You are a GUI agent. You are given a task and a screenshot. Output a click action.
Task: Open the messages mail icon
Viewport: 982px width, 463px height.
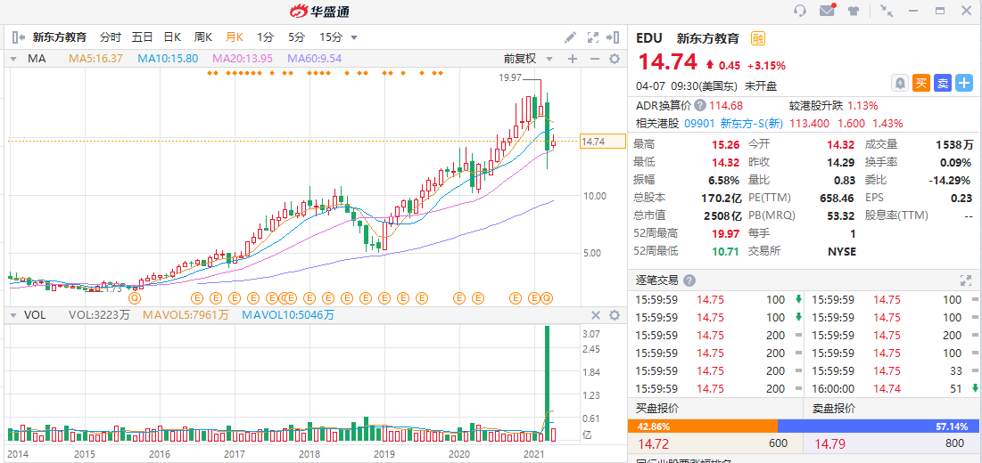click(827, 11)
